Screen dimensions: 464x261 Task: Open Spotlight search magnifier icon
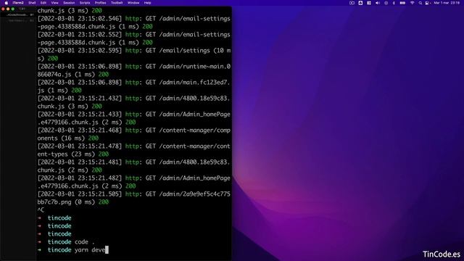[420, 3]
